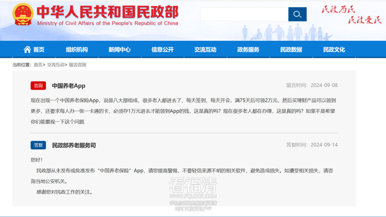Click the 当前位置 breadcrumb label
The height and width of the screenshot is (217, 386).
22,65
